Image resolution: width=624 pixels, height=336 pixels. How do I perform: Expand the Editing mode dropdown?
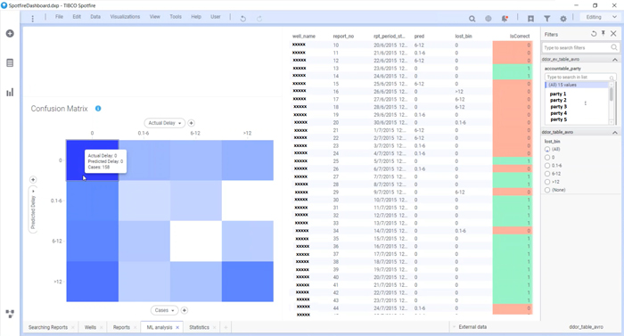(598, 17)
